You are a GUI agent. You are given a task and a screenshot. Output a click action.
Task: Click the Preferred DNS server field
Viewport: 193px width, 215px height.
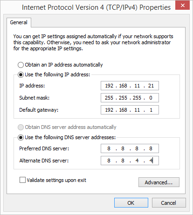click(130, 148)
